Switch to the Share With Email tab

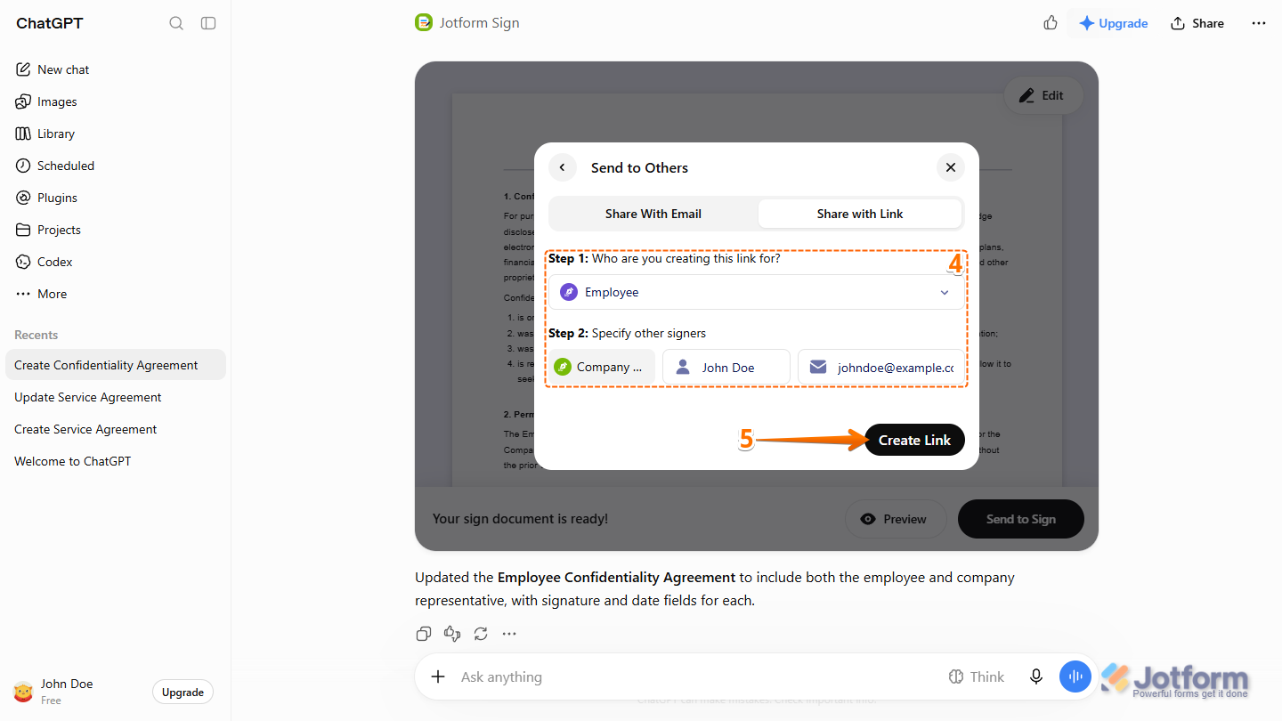click(653, 214)
